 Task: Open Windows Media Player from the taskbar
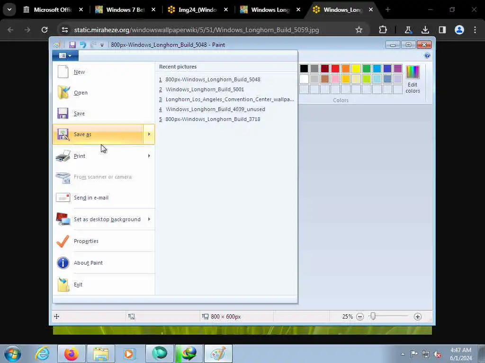pyautogui.click(x=130, y=354)
